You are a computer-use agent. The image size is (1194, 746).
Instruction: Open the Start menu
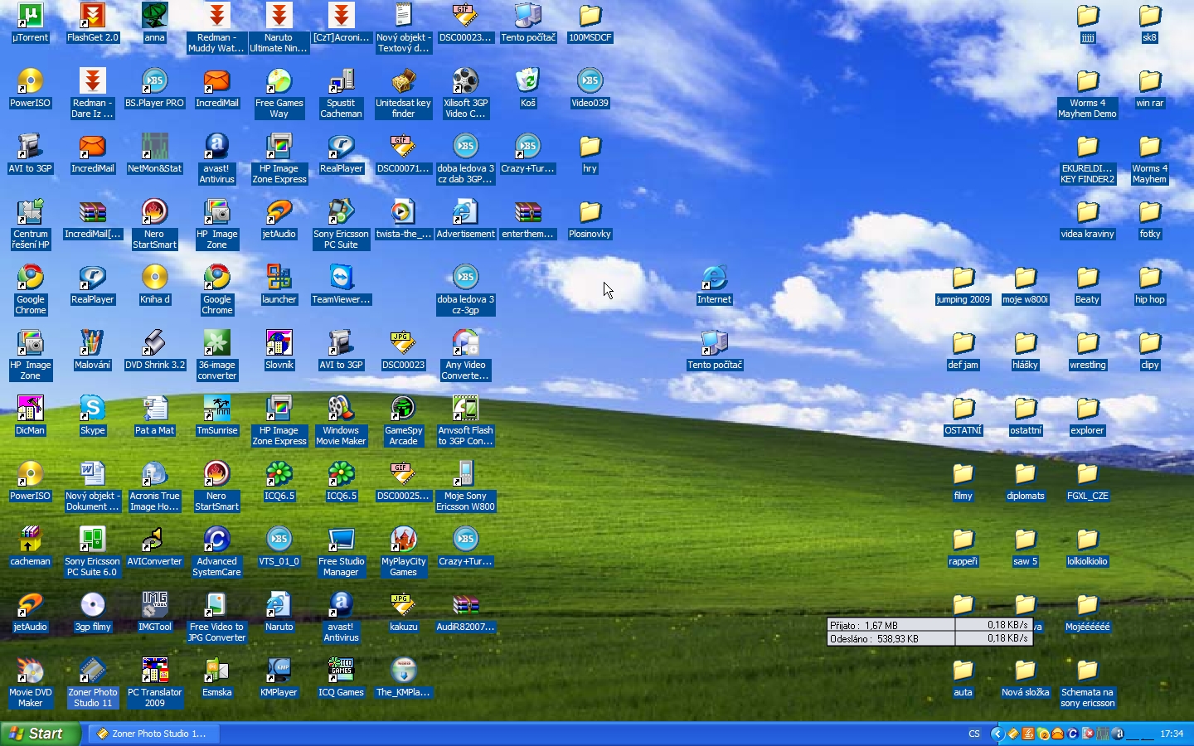41,734
